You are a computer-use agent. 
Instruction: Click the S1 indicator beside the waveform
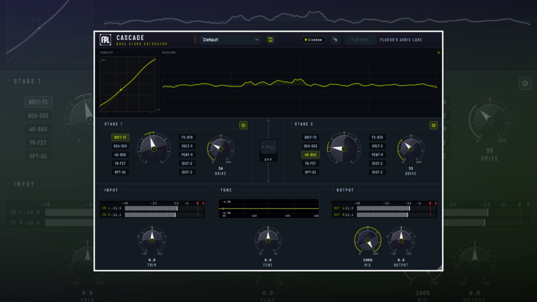439,53
